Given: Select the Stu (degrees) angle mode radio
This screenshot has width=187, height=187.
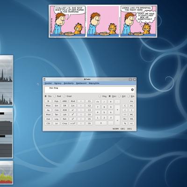Looking at the screenshot, I should click(x=48, y=96).
